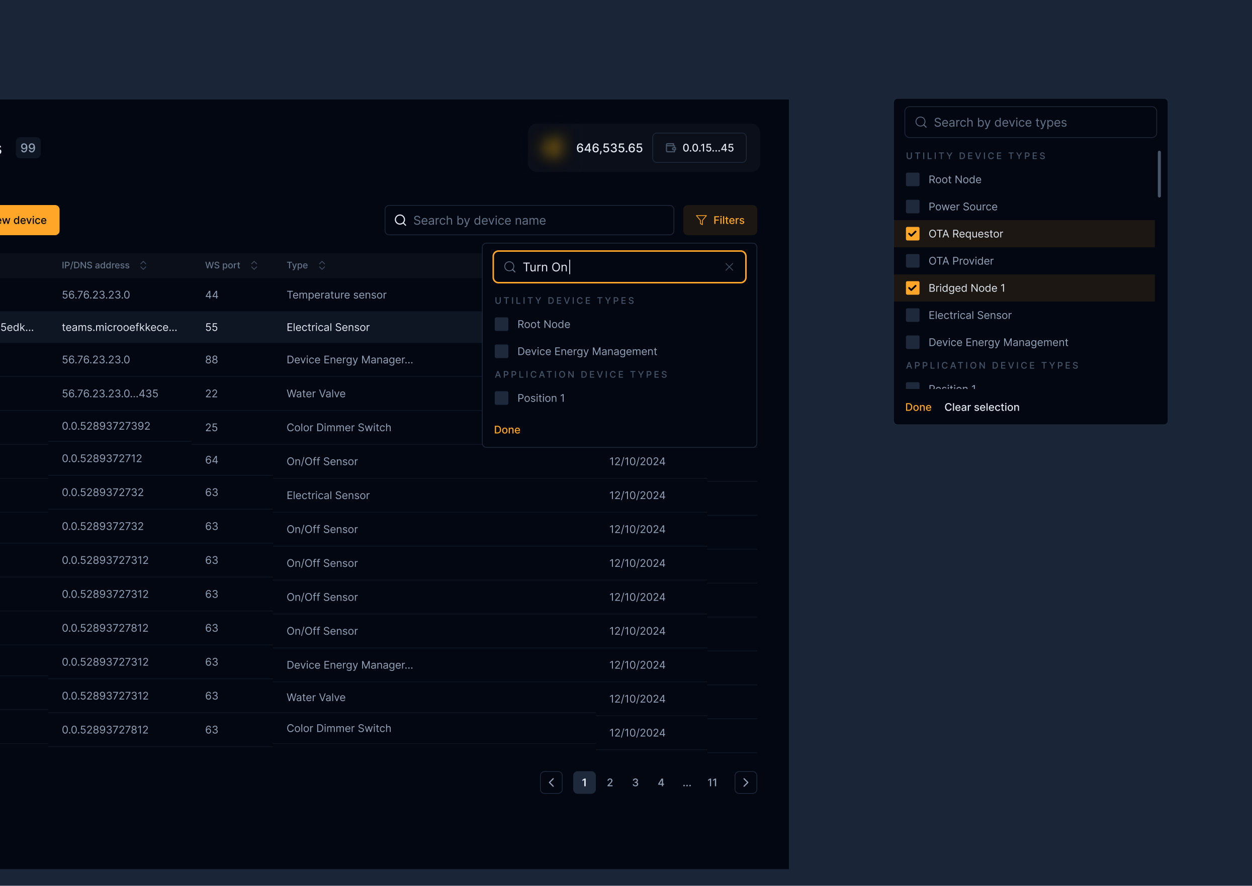Focus the Search by device types field
Image resolution: width=1252 pixels, height=886 pixels.
(1030, 122)
